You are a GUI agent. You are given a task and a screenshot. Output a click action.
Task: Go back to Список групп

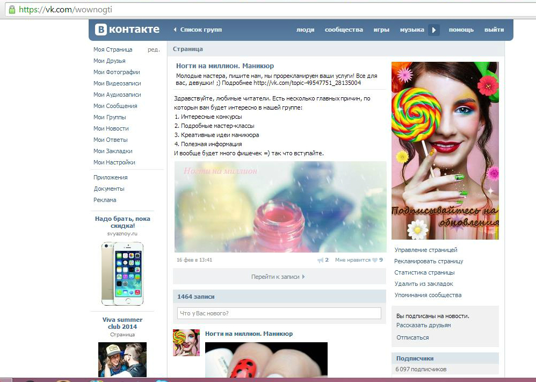coord(198,30)
